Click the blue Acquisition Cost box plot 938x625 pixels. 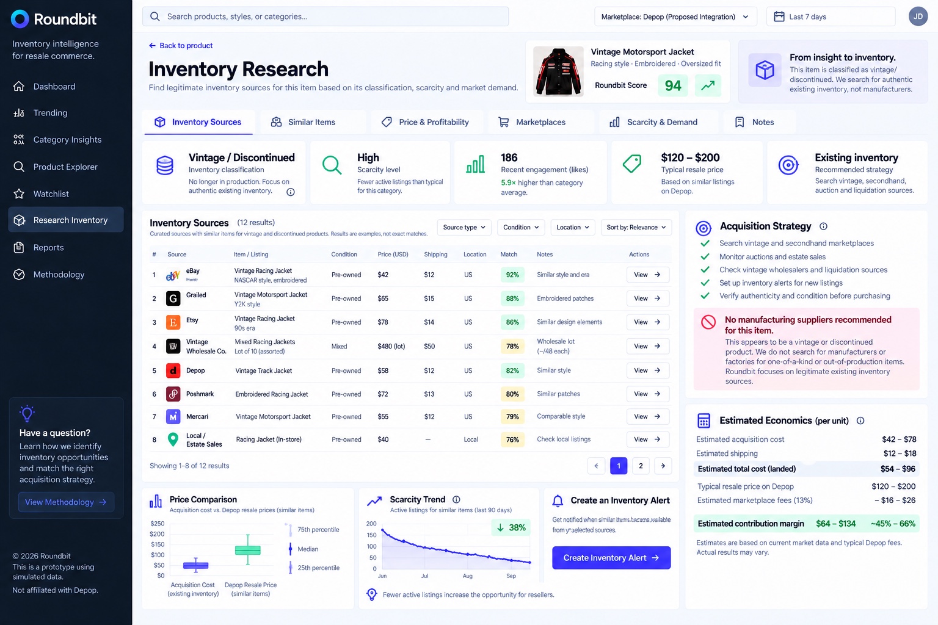[196, 565]
